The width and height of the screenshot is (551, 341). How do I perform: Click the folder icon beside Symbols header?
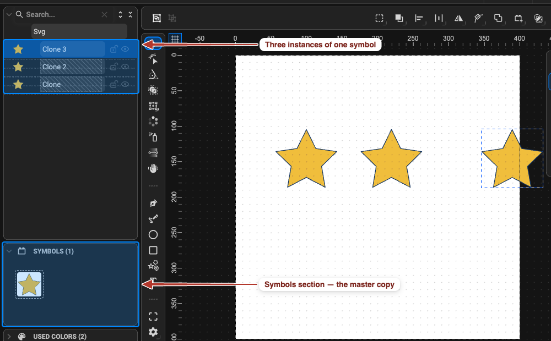click(x=22, y=251)
